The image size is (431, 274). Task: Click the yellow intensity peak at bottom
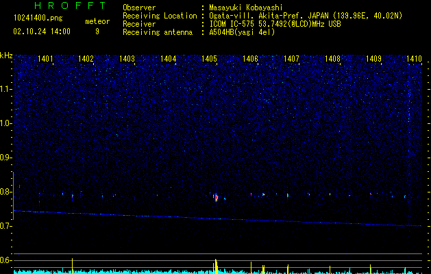point(216,266)
